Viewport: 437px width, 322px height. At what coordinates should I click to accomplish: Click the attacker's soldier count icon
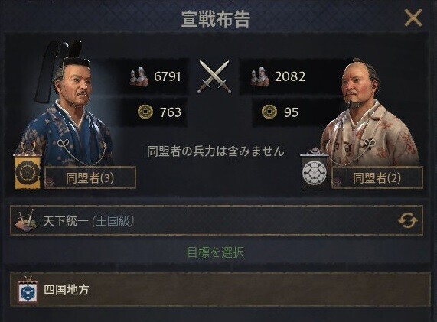(x=139, y=76)
